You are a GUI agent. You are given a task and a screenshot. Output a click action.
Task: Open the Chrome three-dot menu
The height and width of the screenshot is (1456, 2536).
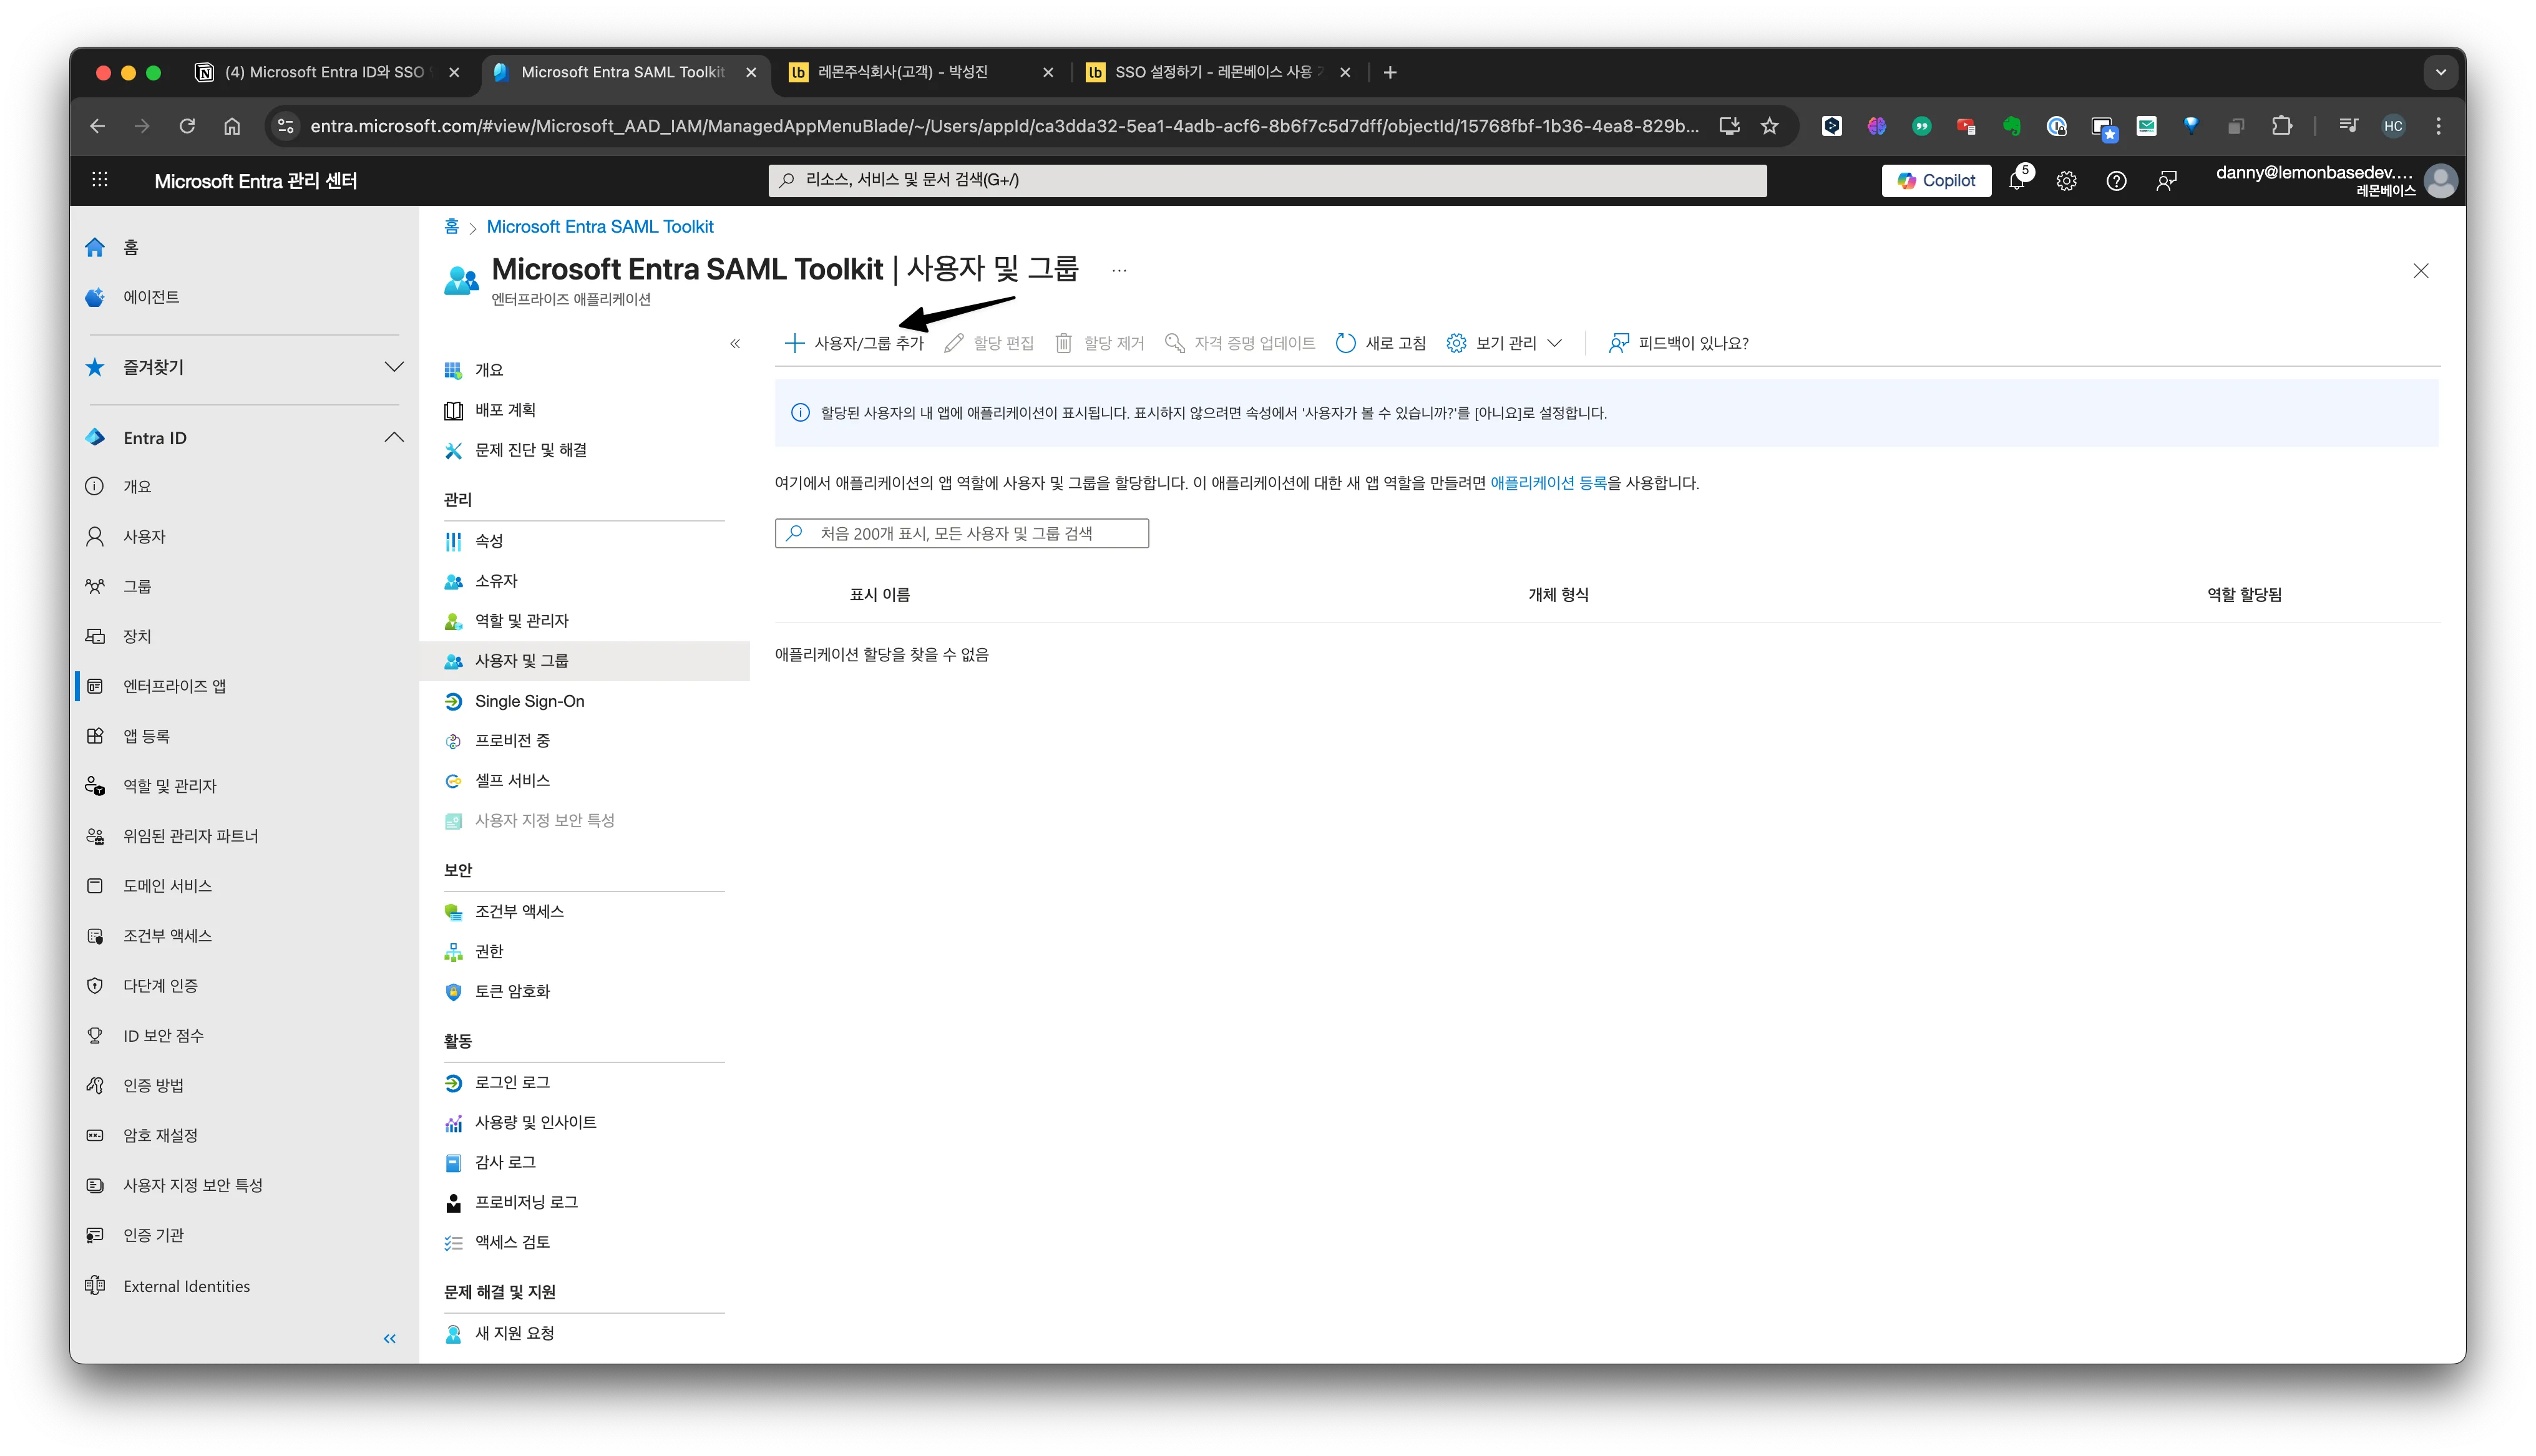pyautogui.click(x=2439, y=126)
